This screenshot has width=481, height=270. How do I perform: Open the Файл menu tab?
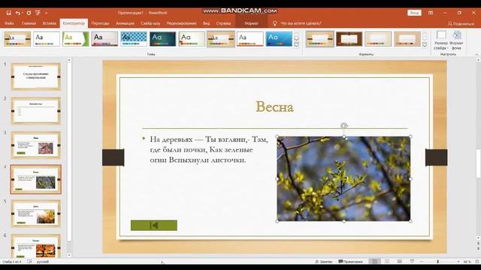pos(9,23)
